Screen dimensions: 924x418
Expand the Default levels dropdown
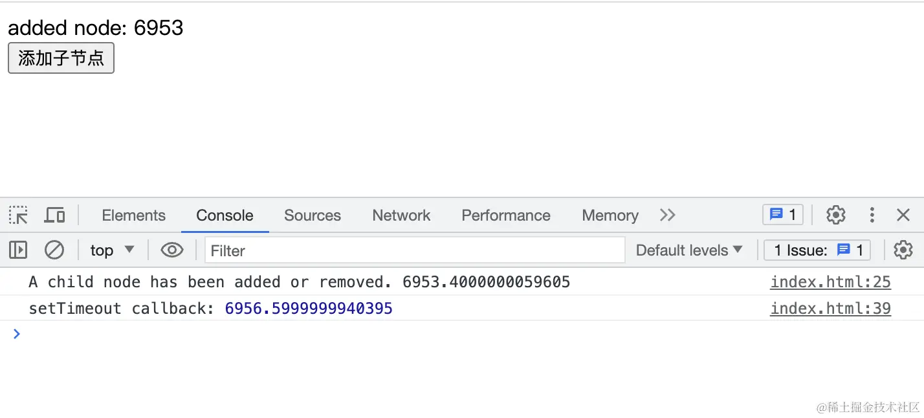(x=689, y=250)
